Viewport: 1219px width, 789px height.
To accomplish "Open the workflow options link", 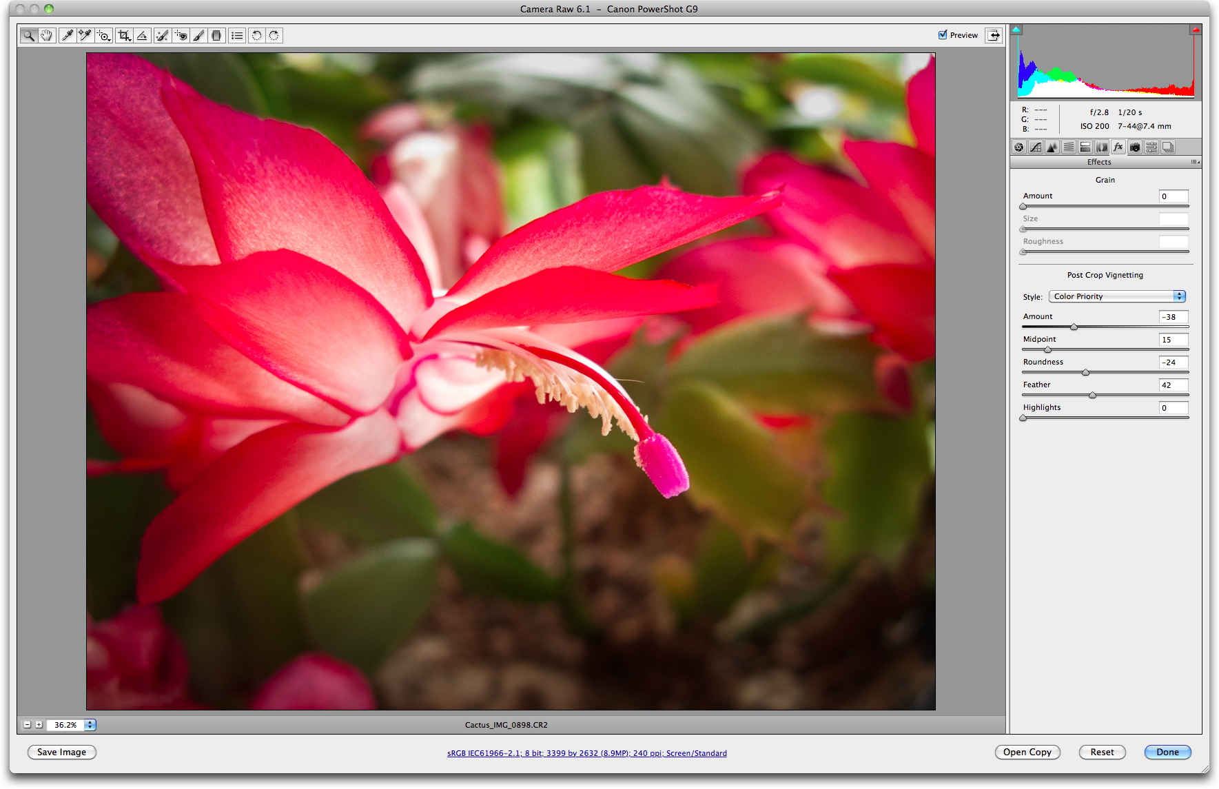I will 586,753.
